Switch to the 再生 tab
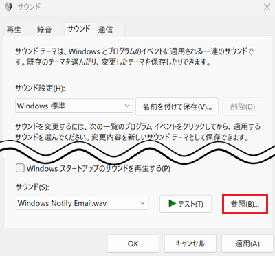This screenshot has width=275, height=256. click(x=19, y=30)
